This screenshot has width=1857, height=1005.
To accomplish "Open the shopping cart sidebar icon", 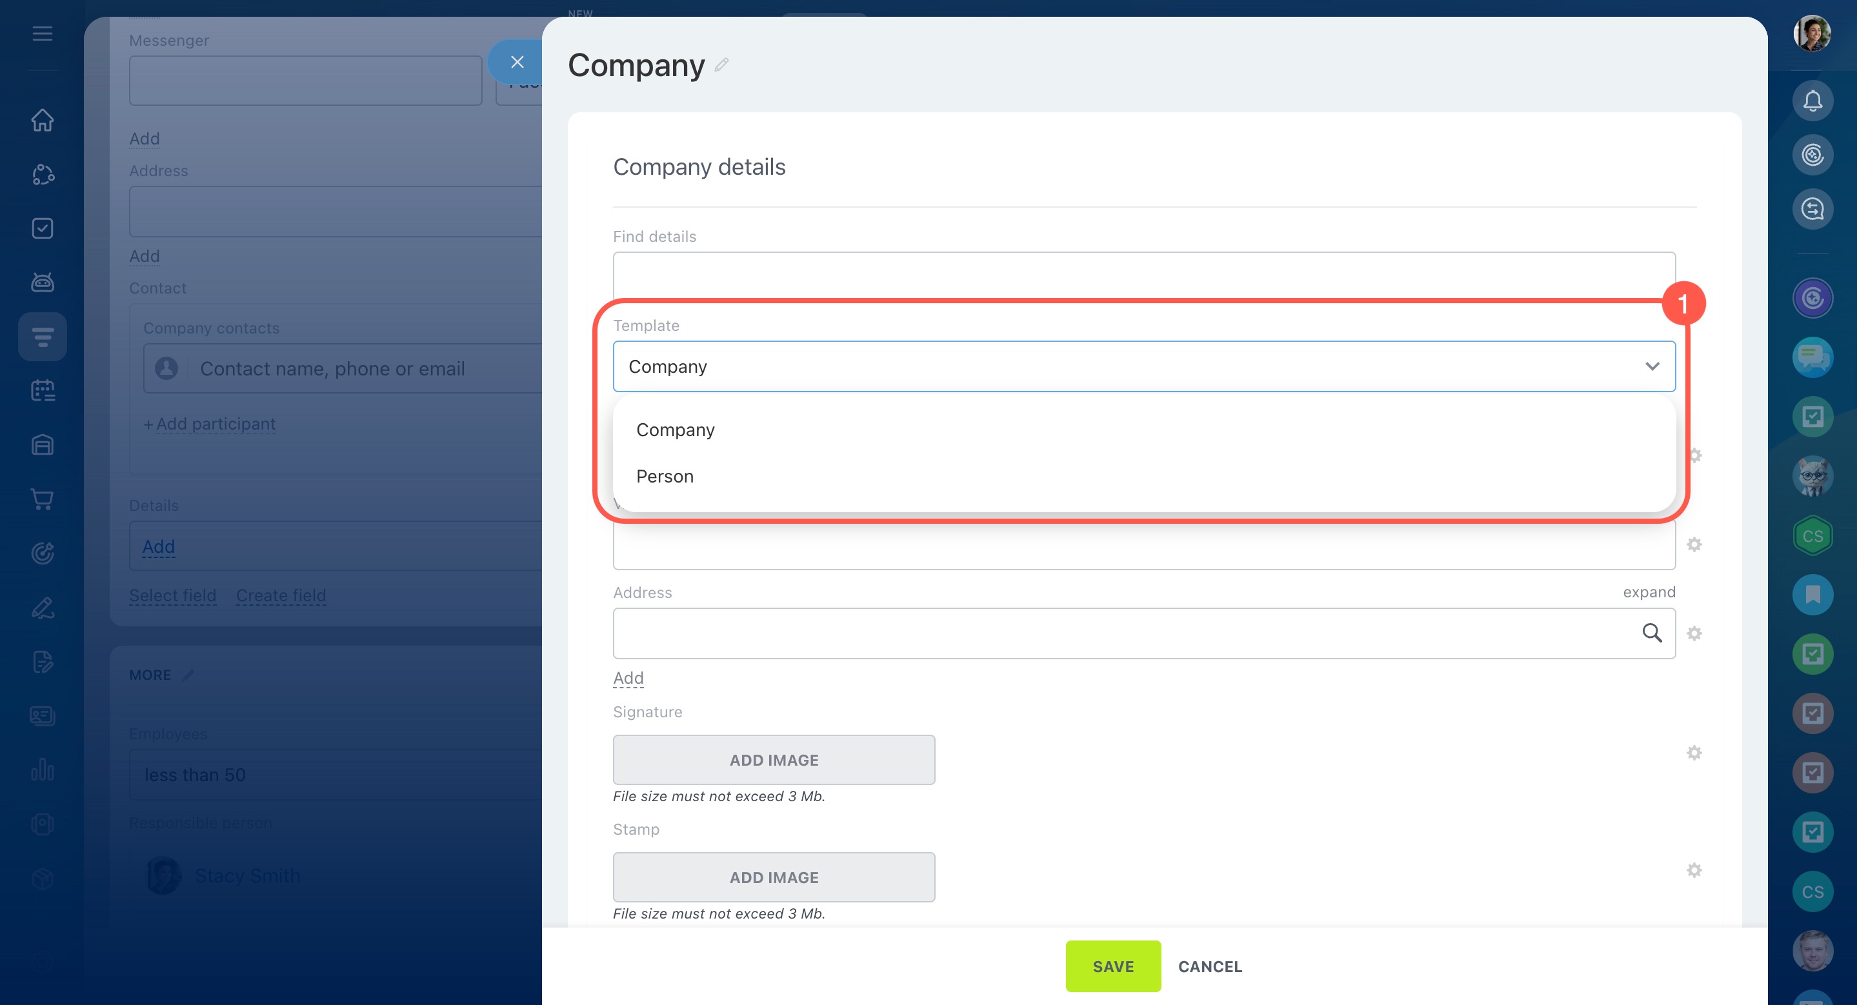I will 43,499.
